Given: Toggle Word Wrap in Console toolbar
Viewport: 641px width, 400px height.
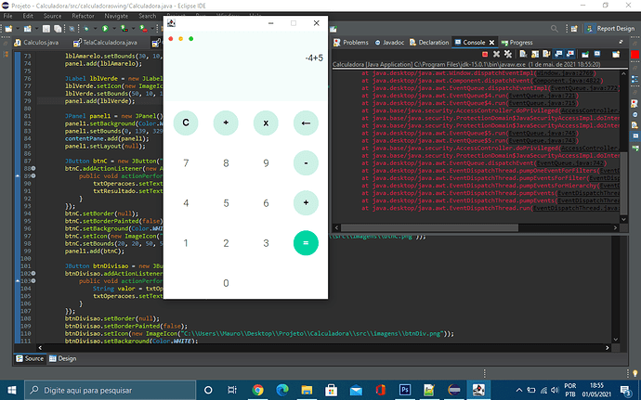Looking at the screenshot, I should pos(546,54).
